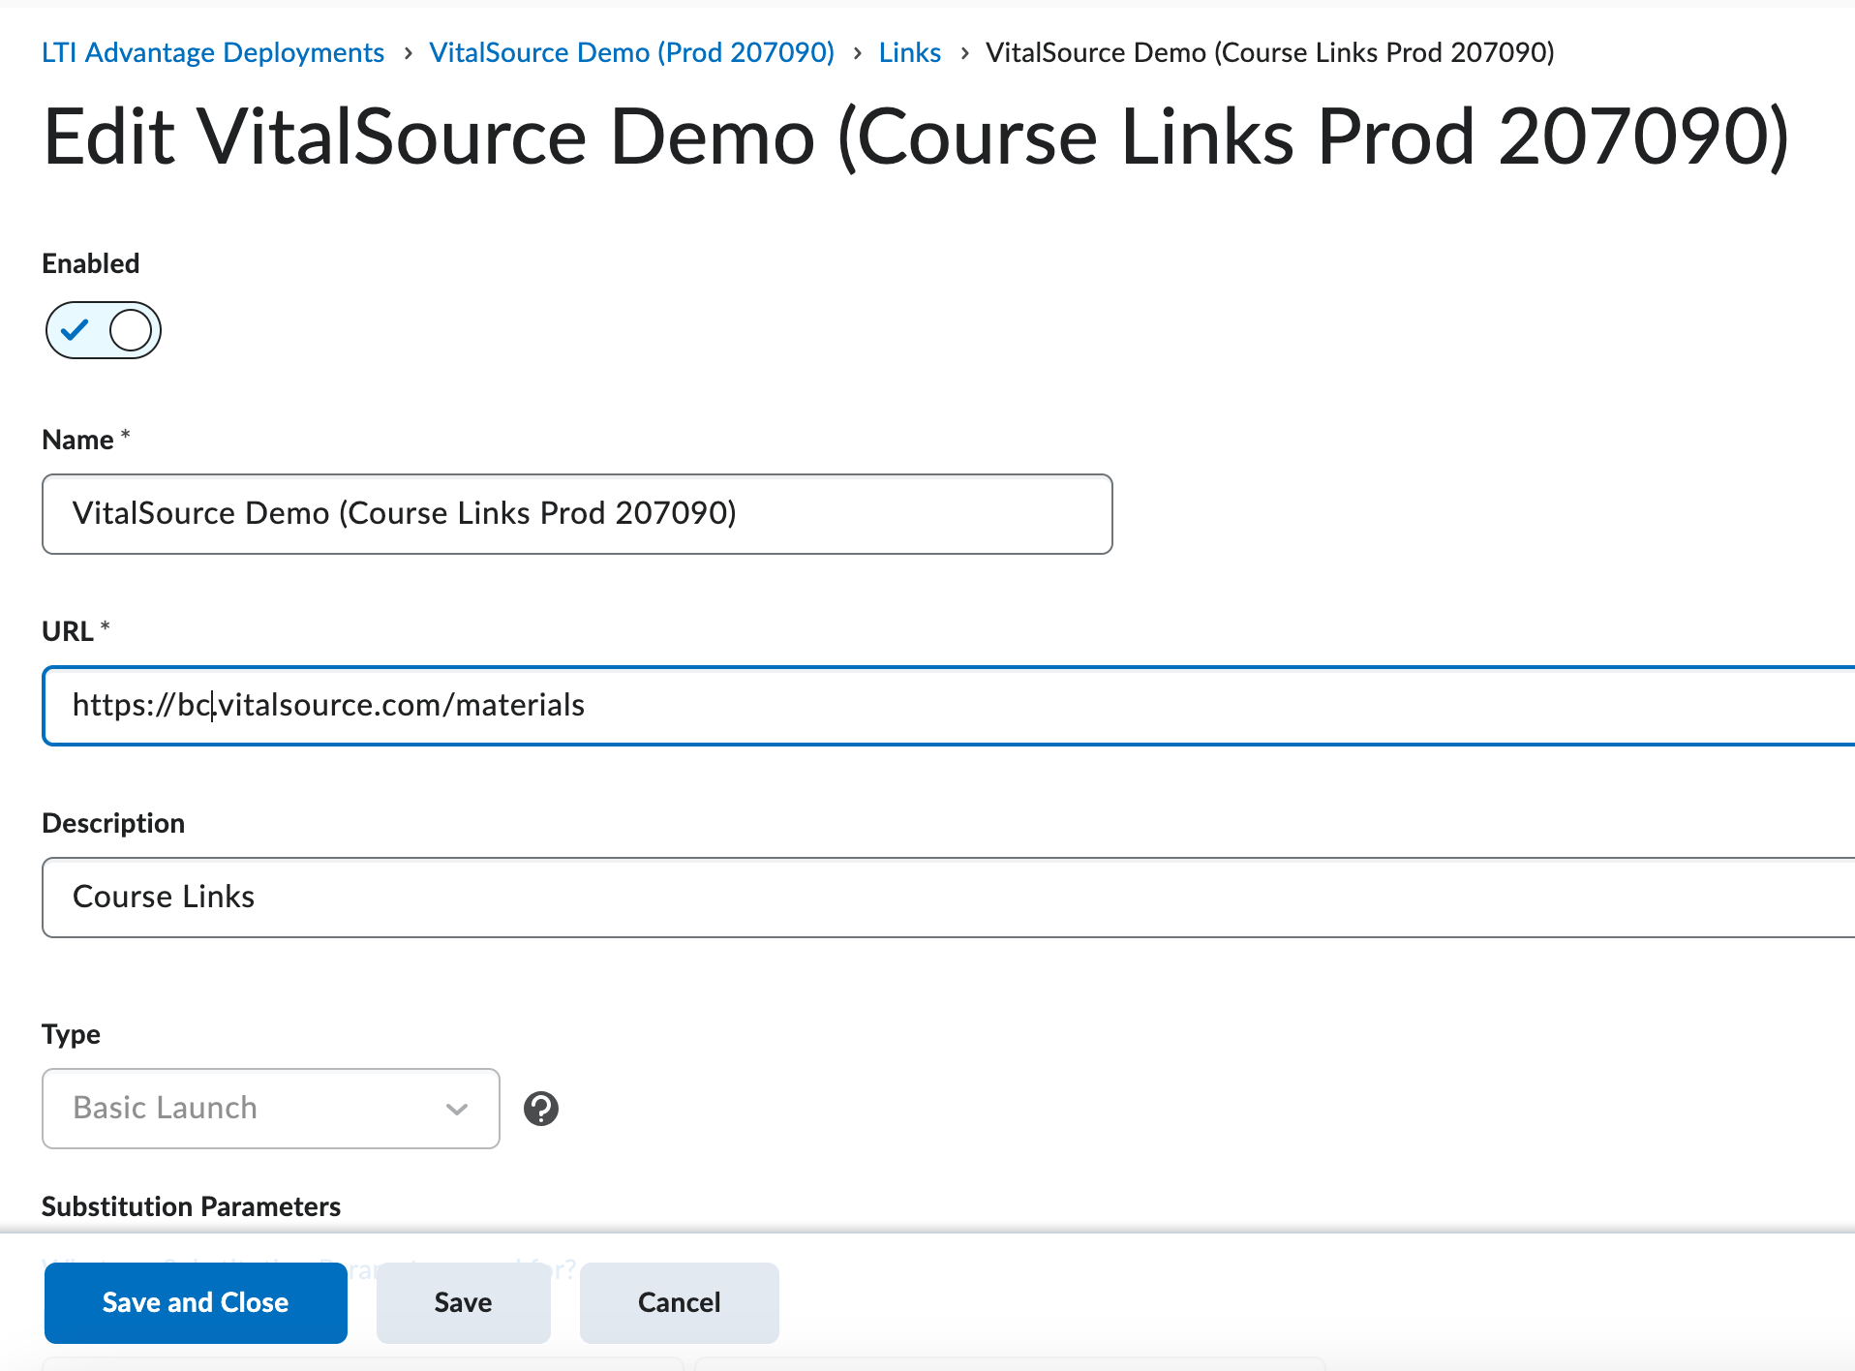Toggle the Enabled switch

[x=103, y=330]
